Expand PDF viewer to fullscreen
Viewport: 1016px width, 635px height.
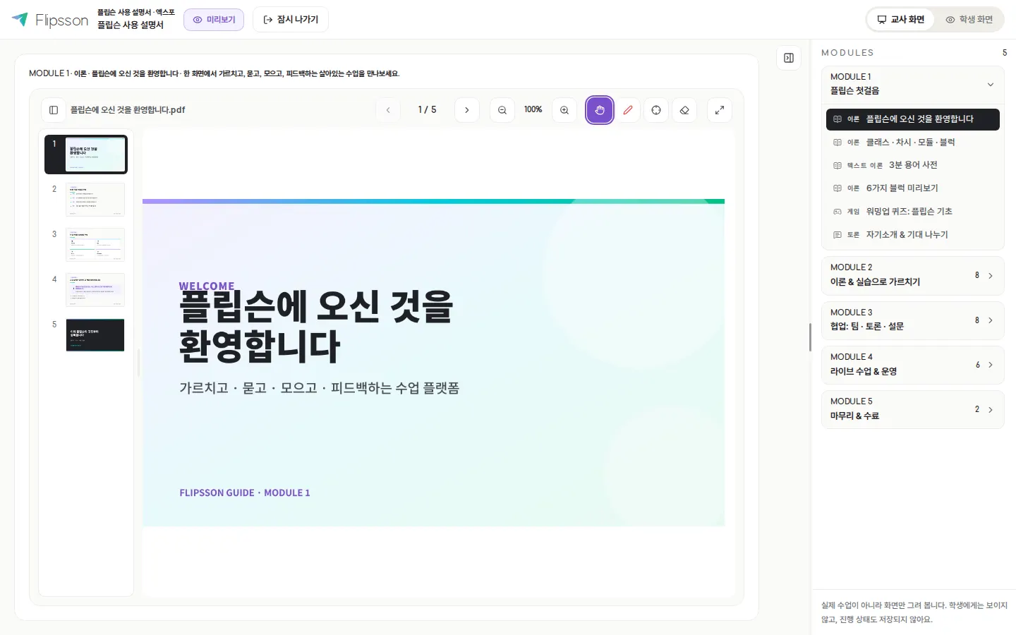coord(720,110)
